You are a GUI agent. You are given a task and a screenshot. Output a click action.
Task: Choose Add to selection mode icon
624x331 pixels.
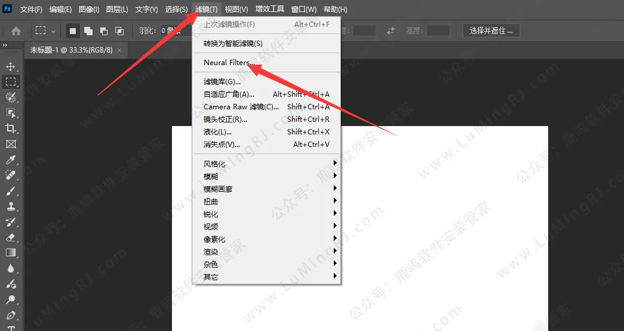pos(88,30)
